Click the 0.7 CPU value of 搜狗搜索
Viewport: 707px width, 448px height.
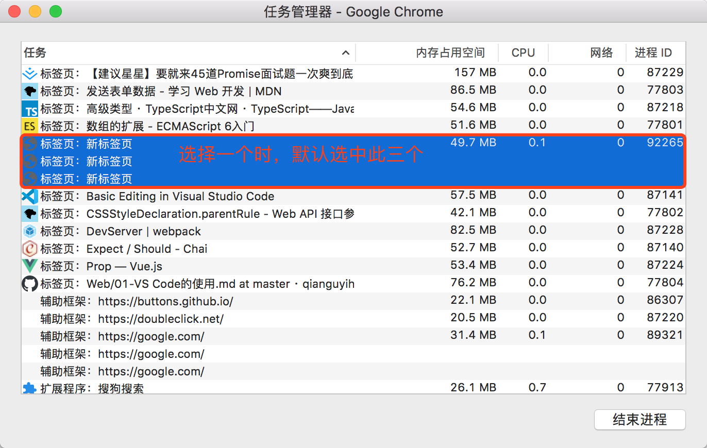pyautogui.click(x=537, y=387)
